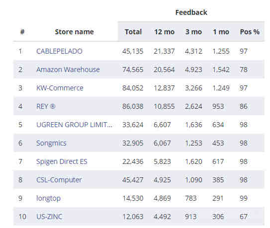270x228 pixels.
Task: Select total value 45,135 for CABLEPELADO
Action: coord(133,51)
